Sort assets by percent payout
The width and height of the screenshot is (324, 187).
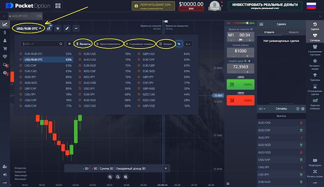click(x=179, y=43)
